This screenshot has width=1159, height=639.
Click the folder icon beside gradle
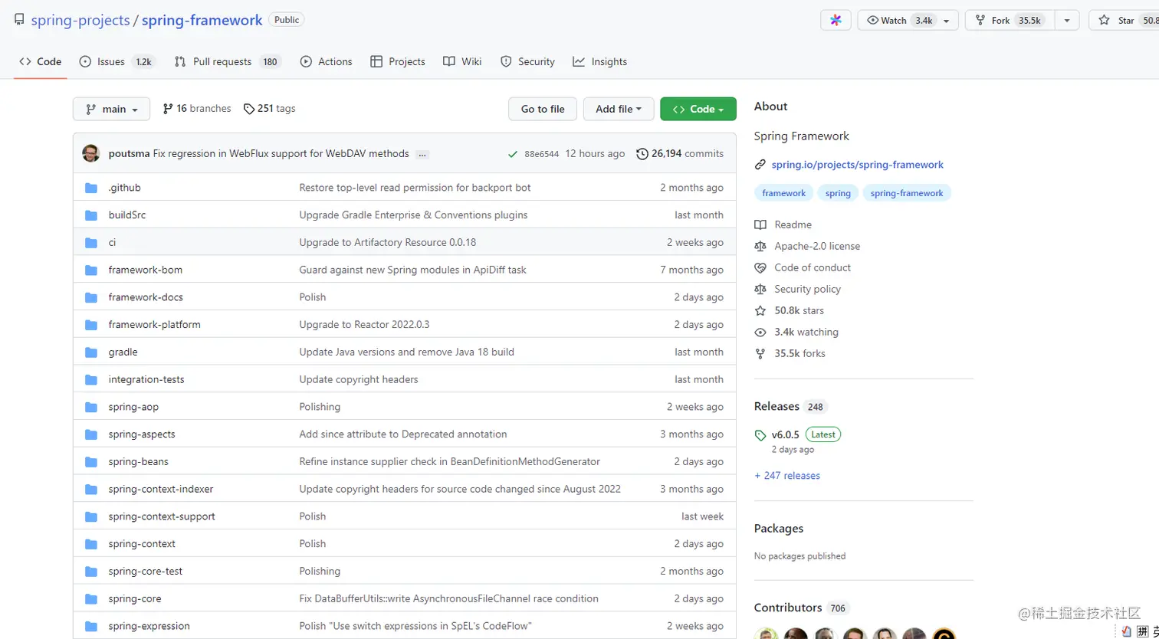(x=91, y=352)
